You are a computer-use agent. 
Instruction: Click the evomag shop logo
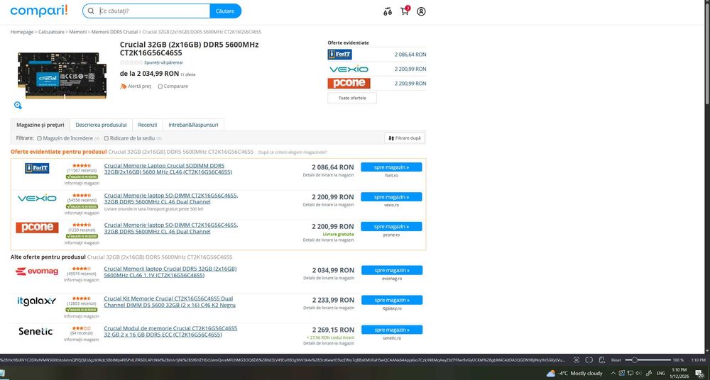coord(37,272)
